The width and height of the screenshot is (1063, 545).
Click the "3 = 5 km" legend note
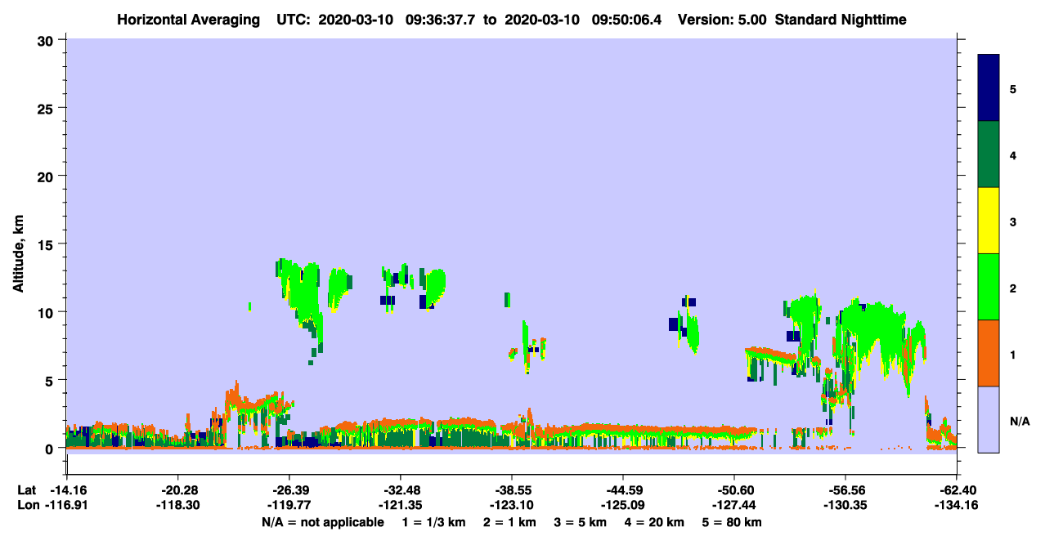pyautogui.click(x=582, y=522)
